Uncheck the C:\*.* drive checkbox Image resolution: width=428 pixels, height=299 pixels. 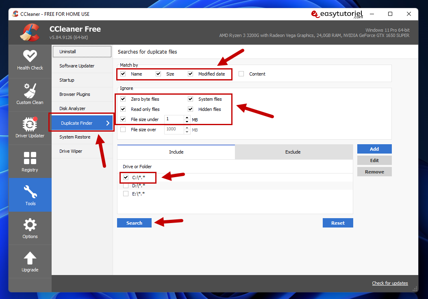coord(126,177)
